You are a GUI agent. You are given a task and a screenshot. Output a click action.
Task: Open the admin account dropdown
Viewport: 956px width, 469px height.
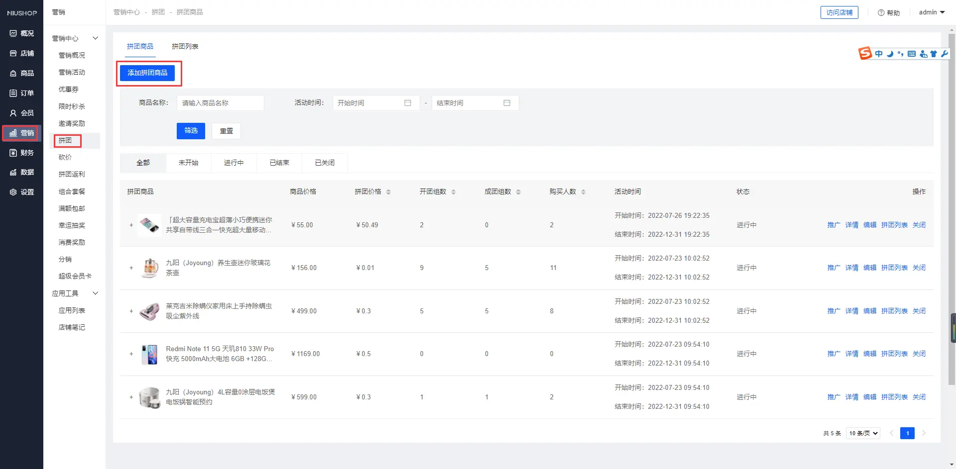pyautogui.click(x=932, y=12)
